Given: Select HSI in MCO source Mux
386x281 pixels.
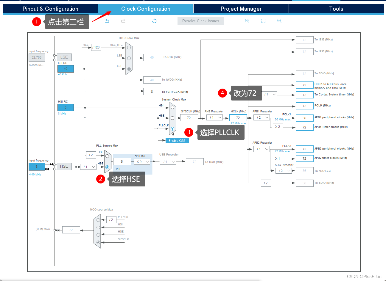Looking at the screenshot, I should 98,227.
